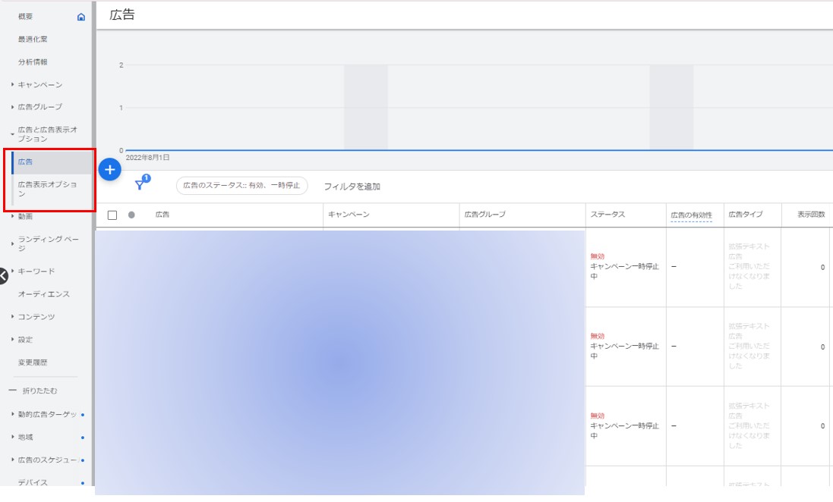
Task: Click the black round collapse arrow at sidebar edge
Action: 2,276
